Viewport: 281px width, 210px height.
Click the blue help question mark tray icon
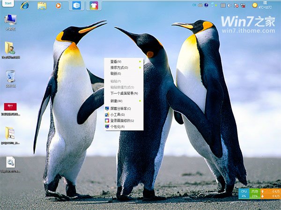tap(206, 5)
